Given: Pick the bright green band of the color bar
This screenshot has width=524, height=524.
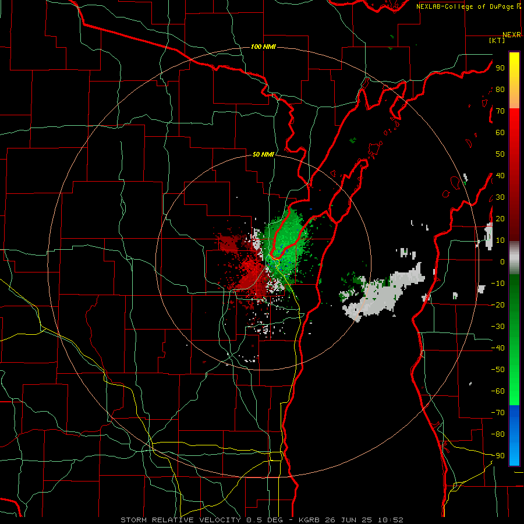Looking at the screenshot, I should click(x=514, y=384).
